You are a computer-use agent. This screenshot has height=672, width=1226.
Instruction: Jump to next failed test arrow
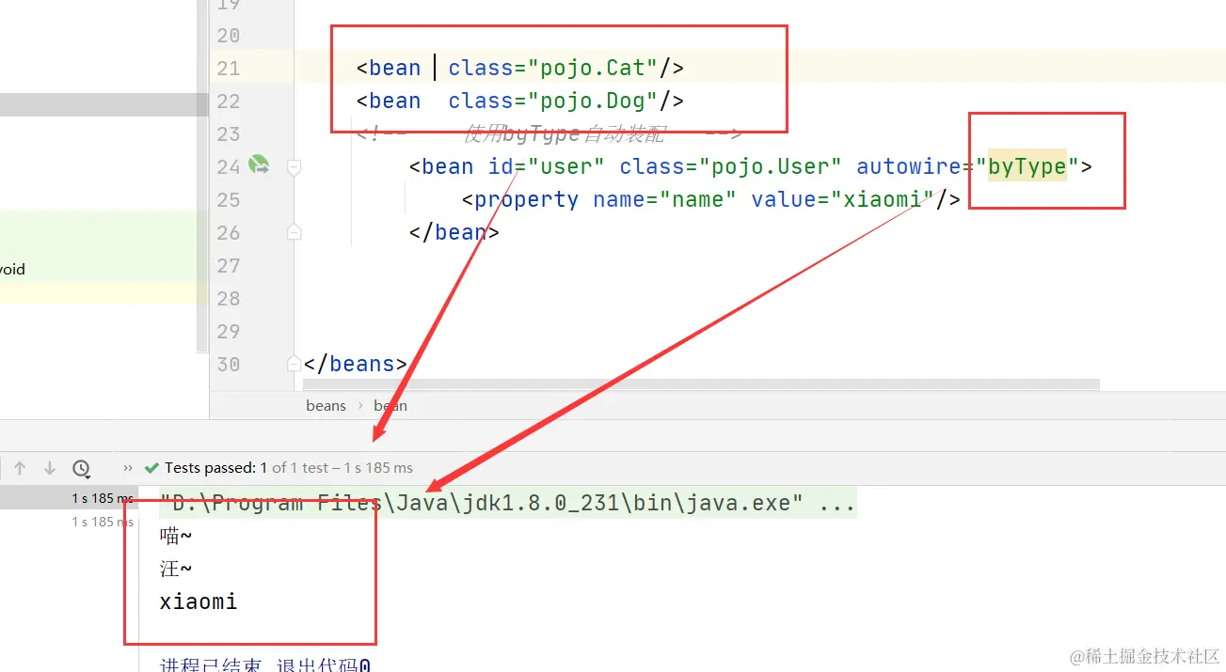coord(50,467)
